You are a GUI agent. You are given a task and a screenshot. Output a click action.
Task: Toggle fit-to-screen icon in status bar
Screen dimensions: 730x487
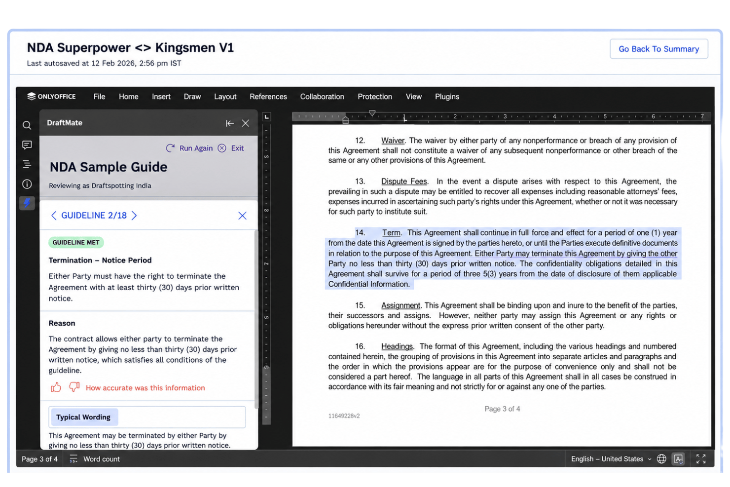coord(701,459)
